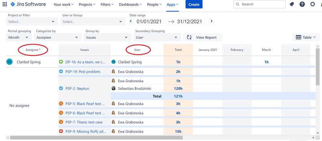Image resolution: width=322 pixels, height=141 pixels.
Task: Click the next date range arrow
Action: pyautogui.click(x=211, y=21)
